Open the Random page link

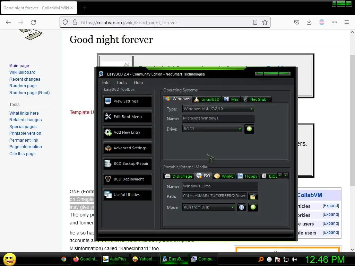[x=23, y=86]
